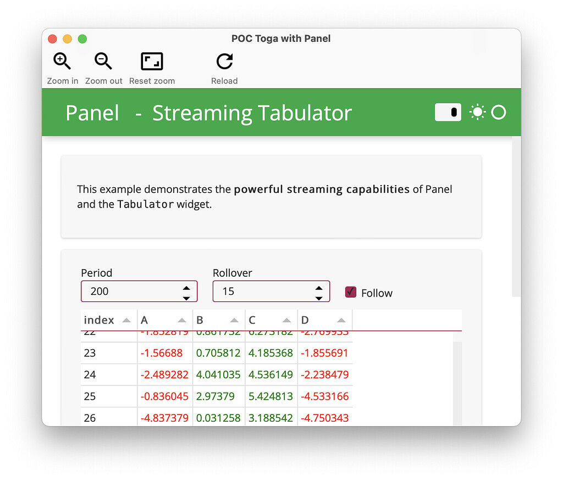Screen dimensions: 563x481
Task: Click the sort arrow on the index column
Action: (126, 320)
